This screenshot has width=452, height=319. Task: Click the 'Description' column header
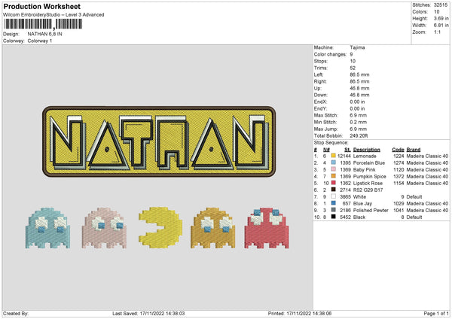tap(367, 150)
